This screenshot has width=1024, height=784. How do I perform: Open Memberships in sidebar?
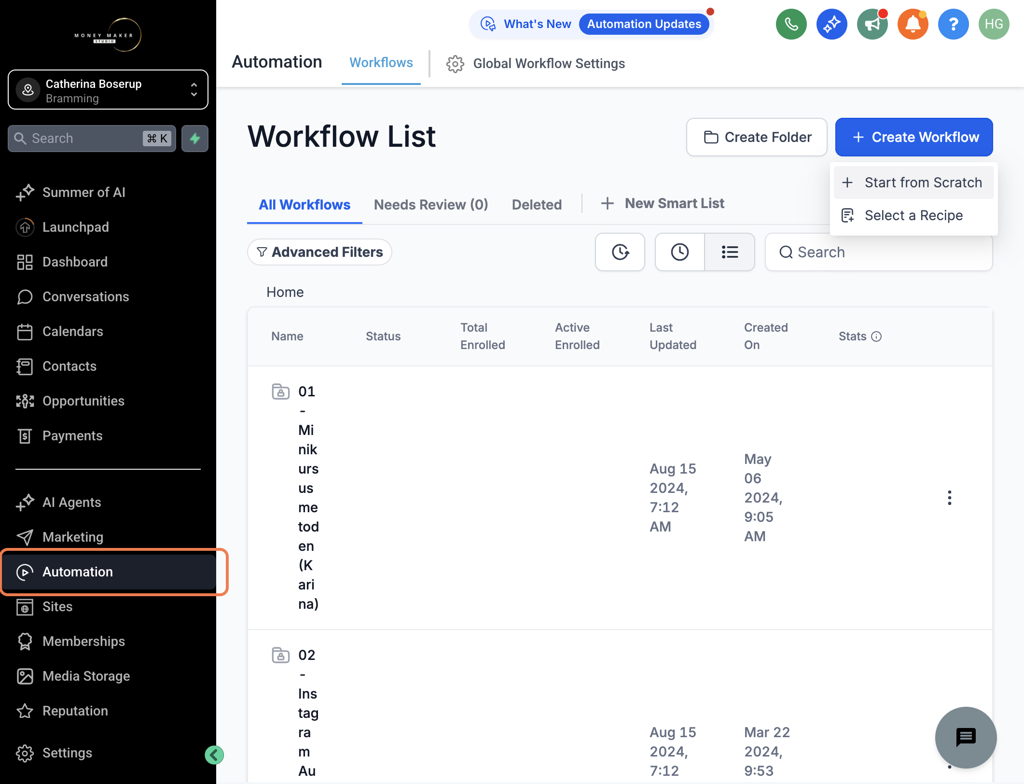[108, 641]
